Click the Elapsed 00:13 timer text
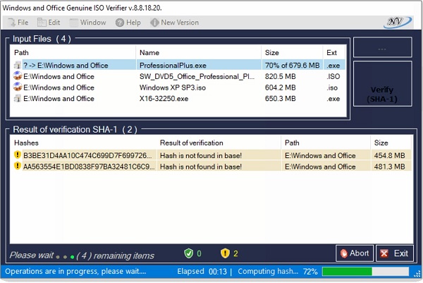The height and width of the screenshot is (283, 423). pos(202,272)
